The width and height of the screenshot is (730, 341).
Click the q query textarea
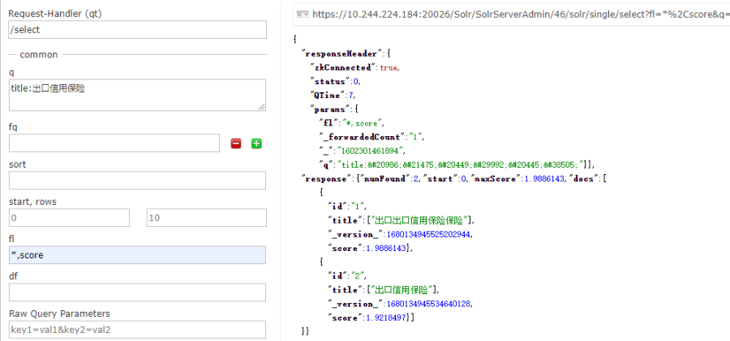(x=137, y=95)
